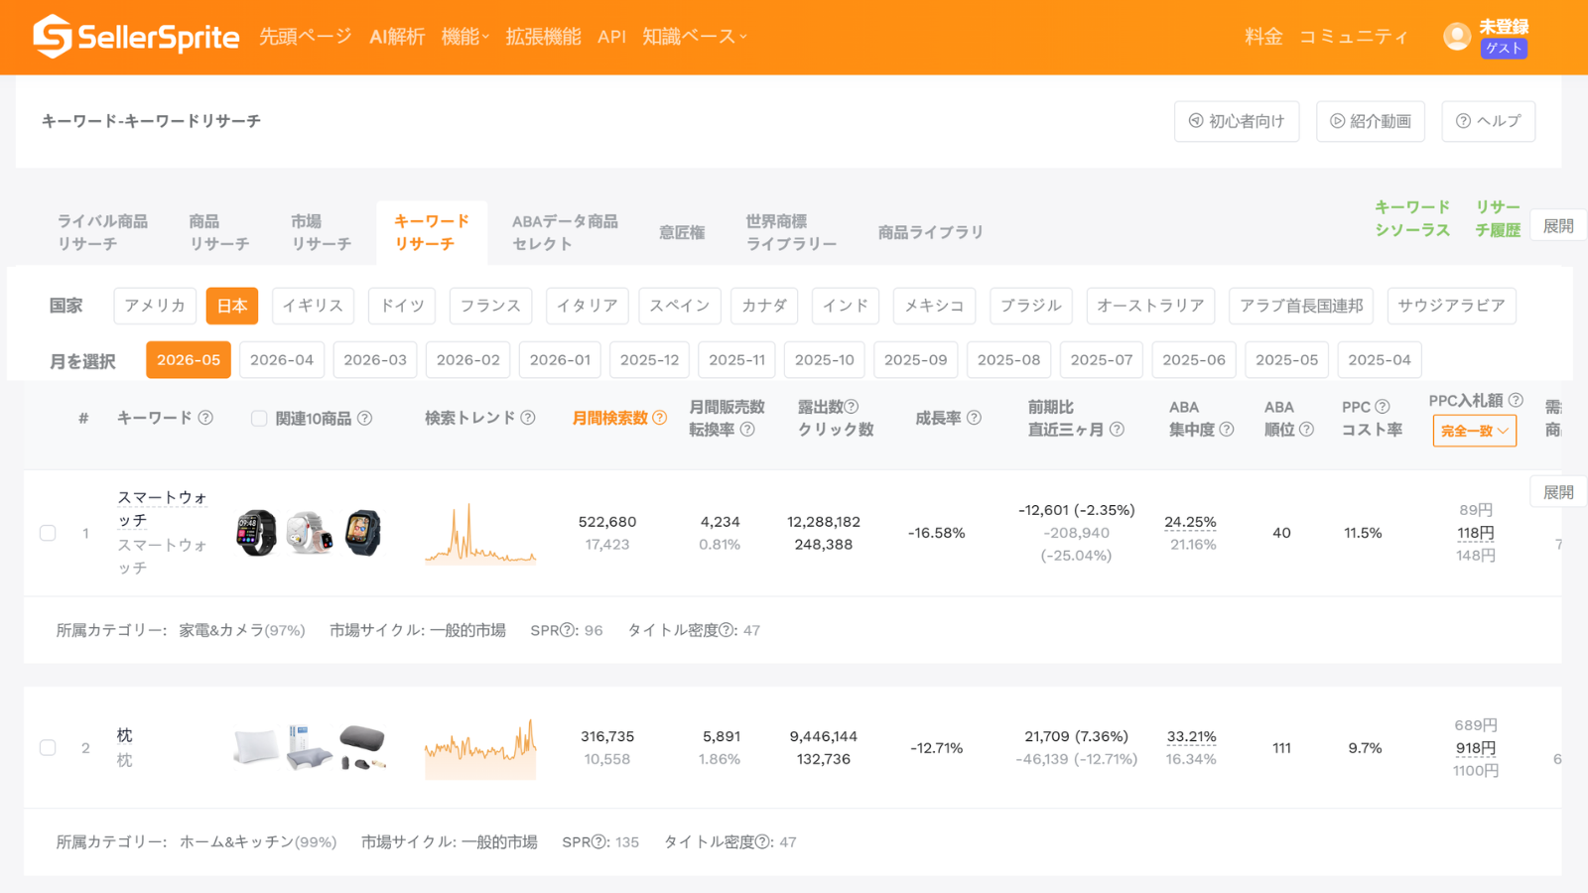Screen dimensions: 1588x893
Task: Select ドイツ country option
Action: click(x=402, y=306)
